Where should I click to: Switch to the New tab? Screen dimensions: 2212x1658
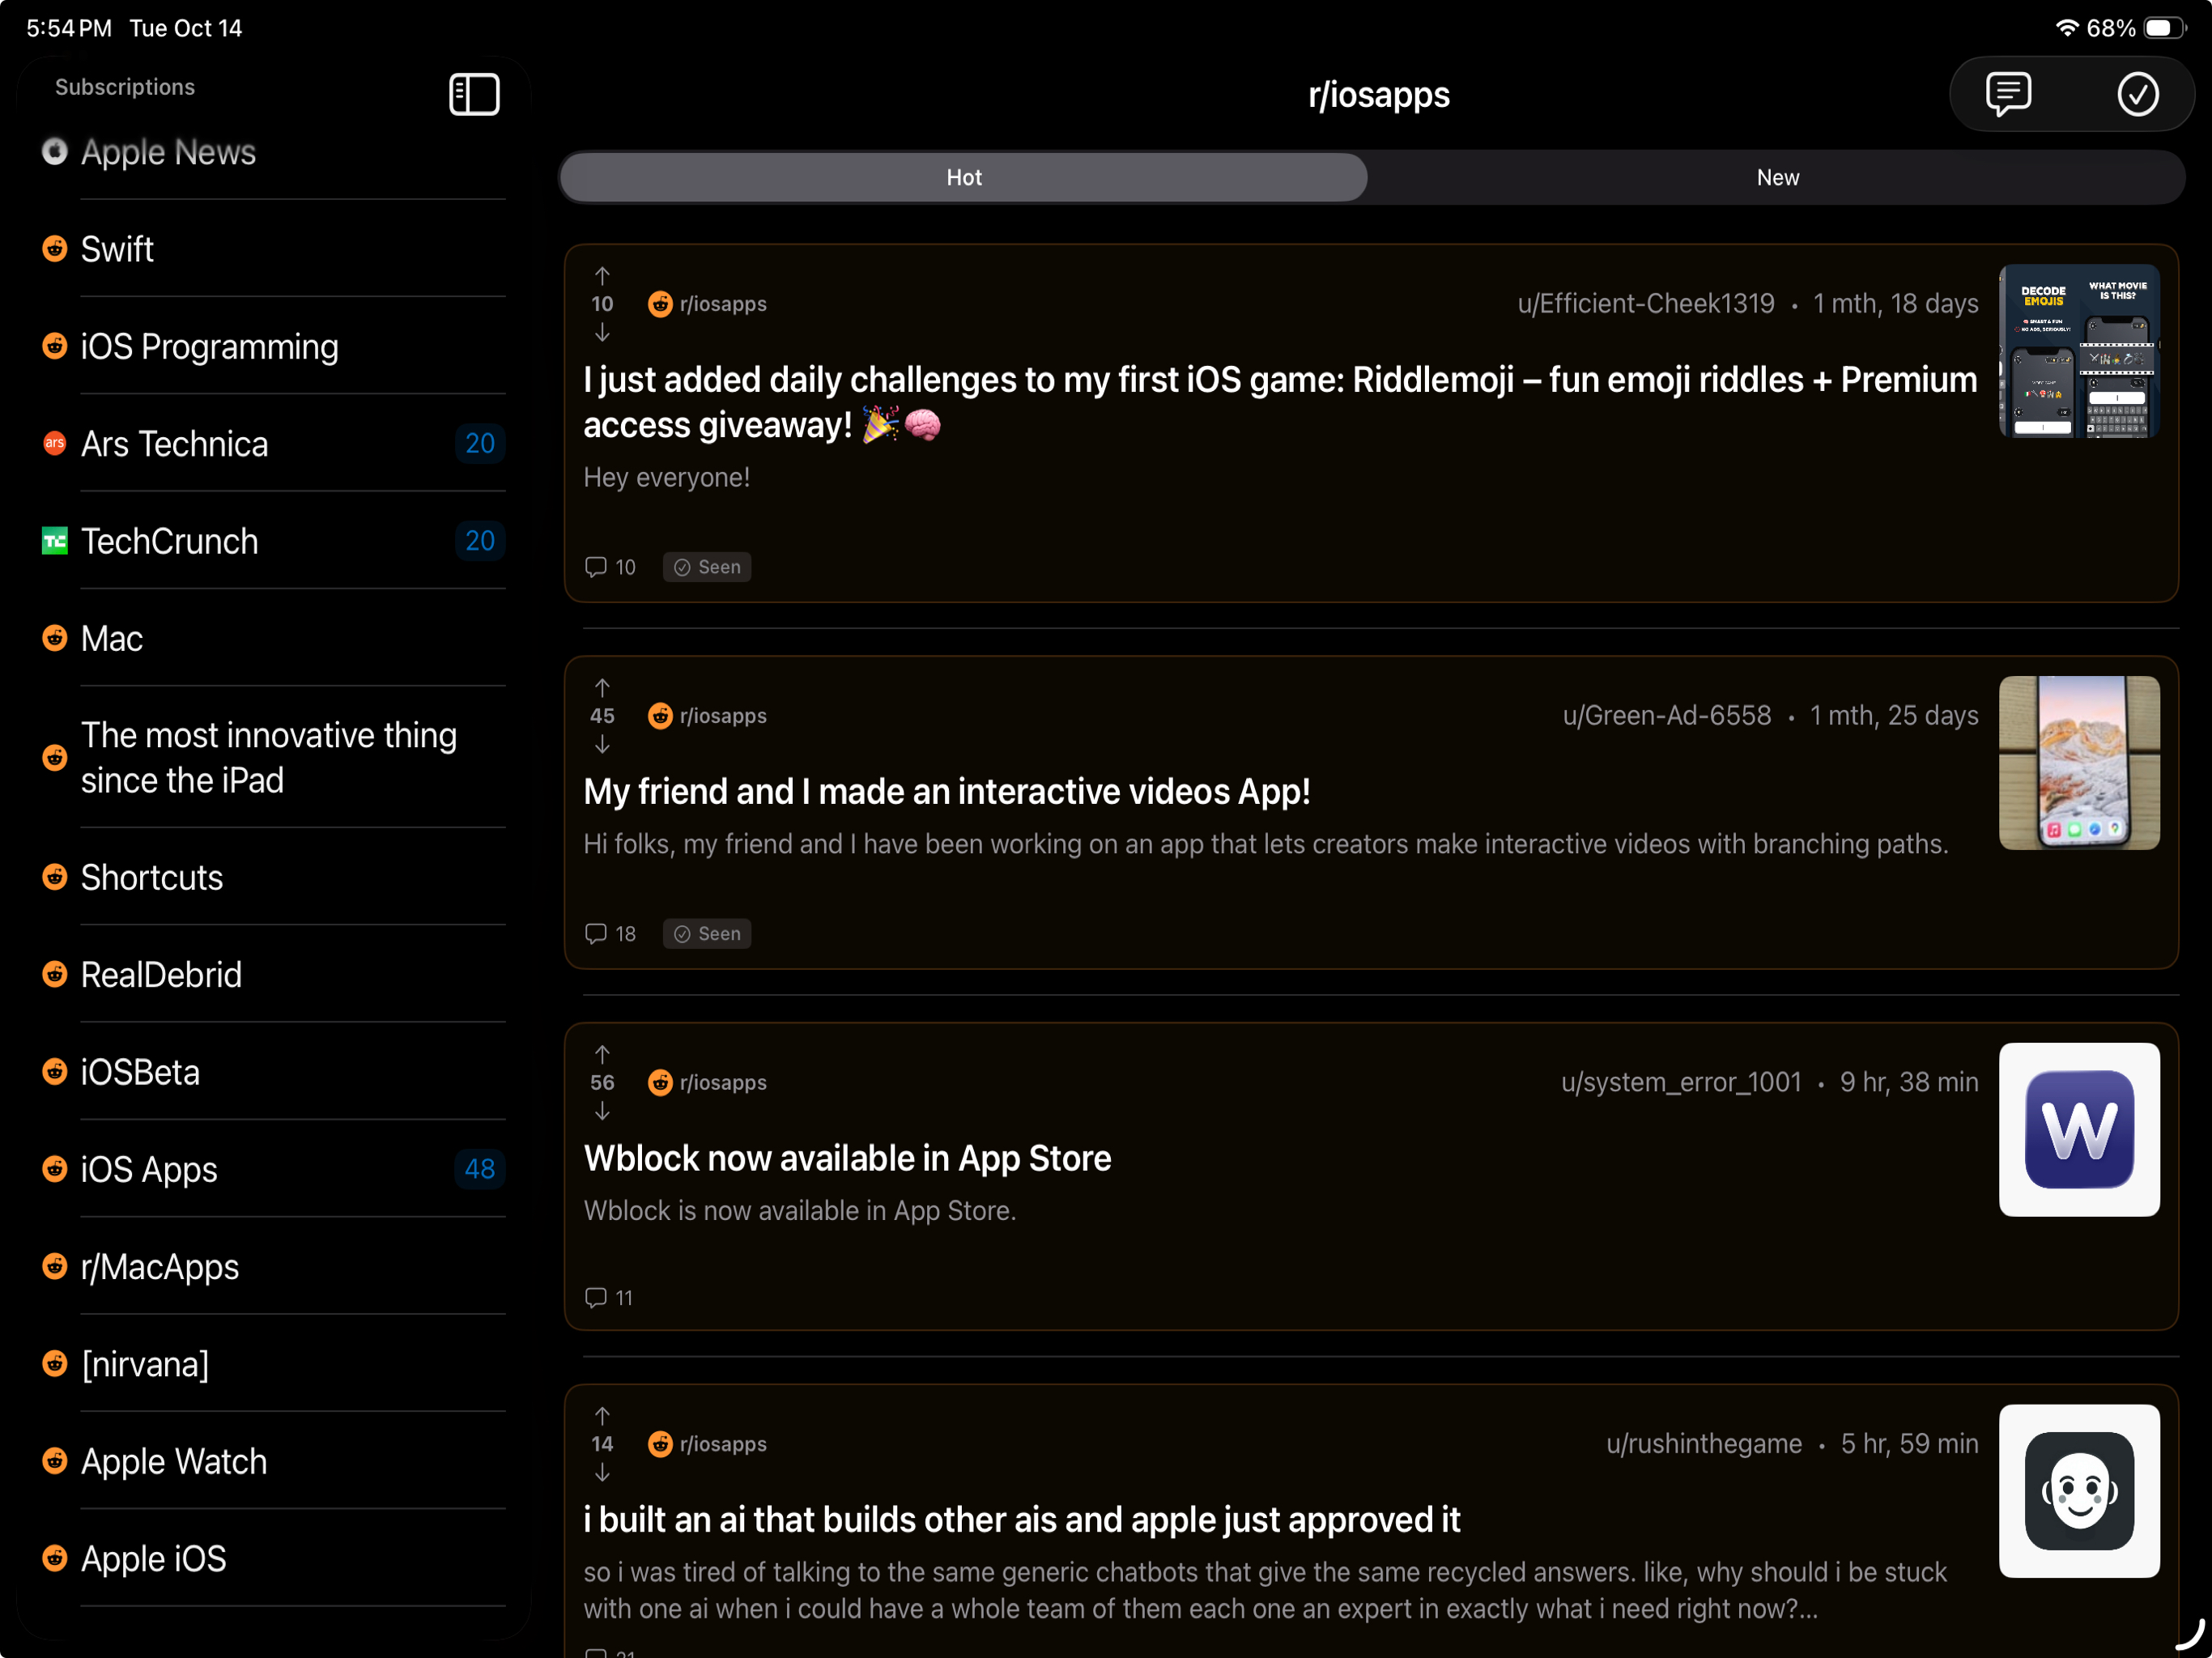coord(1777,177)
